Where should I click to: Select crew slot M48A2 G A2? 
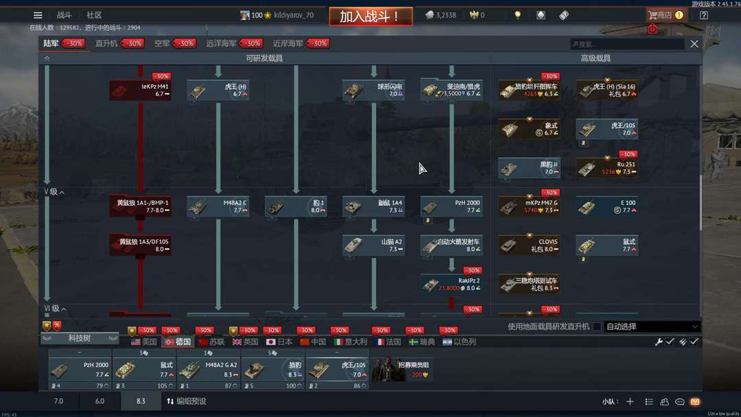(x=209, y=370)
